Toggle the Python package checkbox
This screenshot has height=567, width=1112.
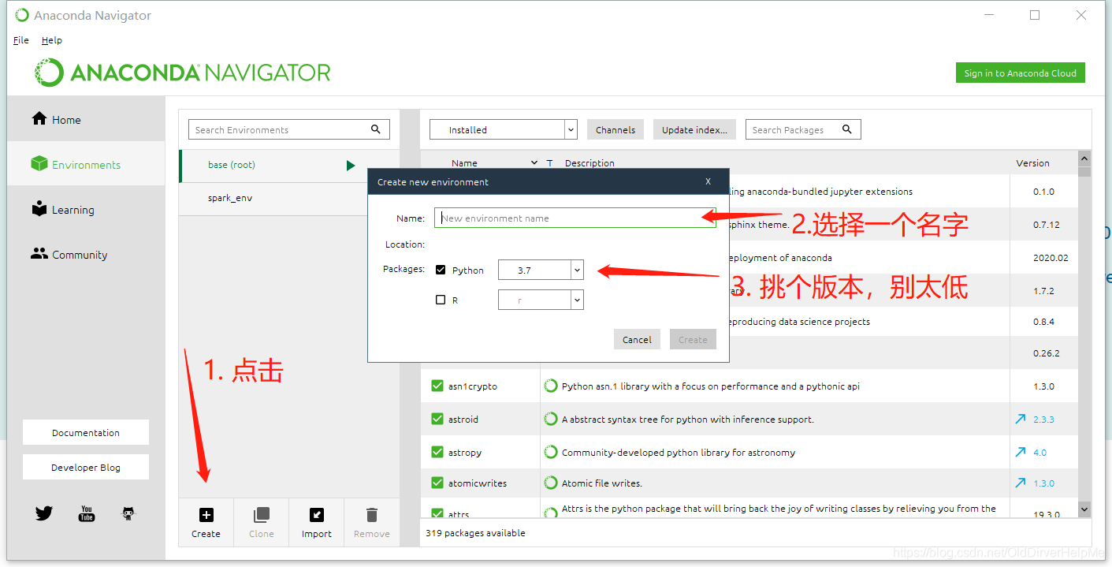[x=441, y=270]
